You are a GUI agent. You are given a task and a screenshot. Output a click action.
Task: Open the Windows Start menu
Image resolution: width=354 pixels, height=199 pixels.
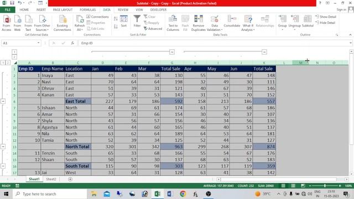(6, 194)
